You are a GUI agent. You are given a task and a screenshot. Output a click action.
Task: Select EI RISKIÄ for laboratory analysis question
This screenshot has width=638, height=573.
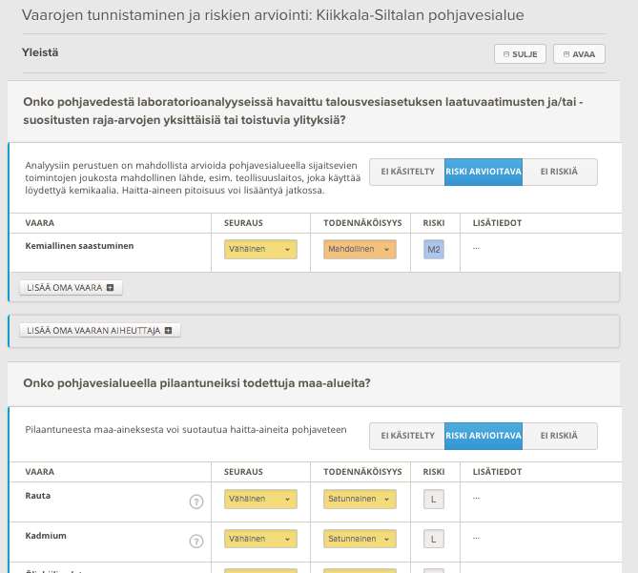click(x=560, y=172)
